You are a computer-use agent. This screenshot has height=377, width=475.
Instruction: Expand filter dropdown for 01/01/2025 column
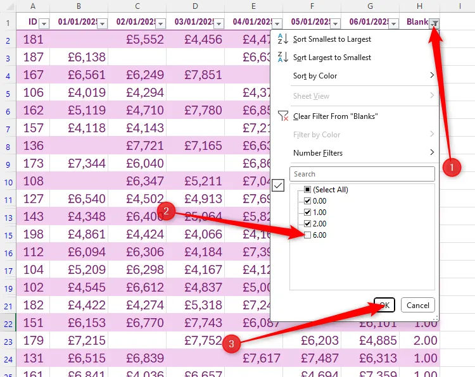coord(102,23)
